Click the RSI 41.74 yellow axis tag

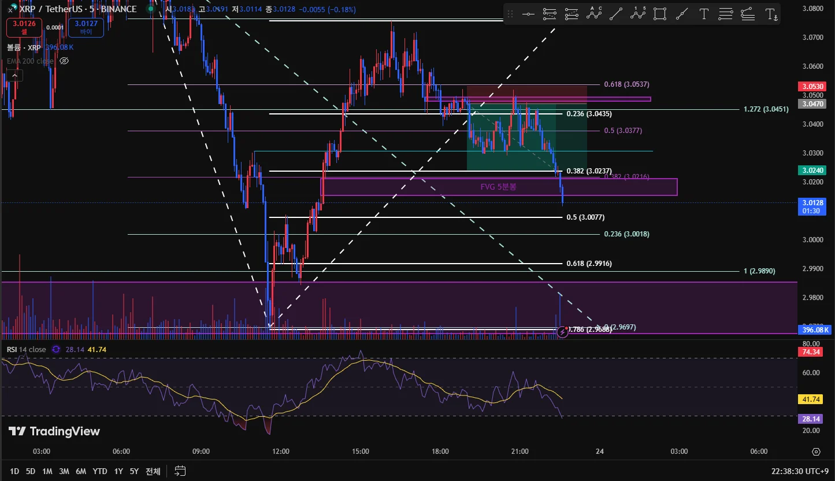pos(811,399)
